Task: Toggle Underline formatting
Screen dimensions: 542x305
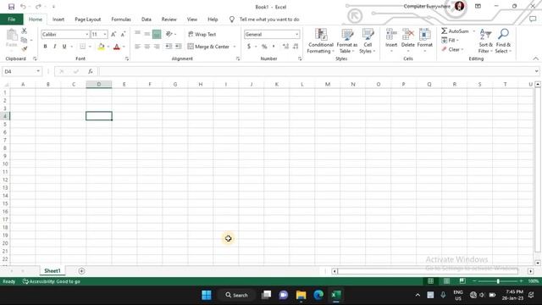Action: pyautogui.click(x=64, y=47)
